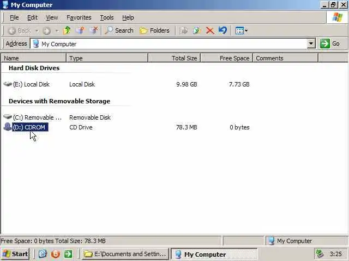Screen dimensions: 349x261
Task: Click Devices with Removable Storage heading
Action: [x=59, y=101]
